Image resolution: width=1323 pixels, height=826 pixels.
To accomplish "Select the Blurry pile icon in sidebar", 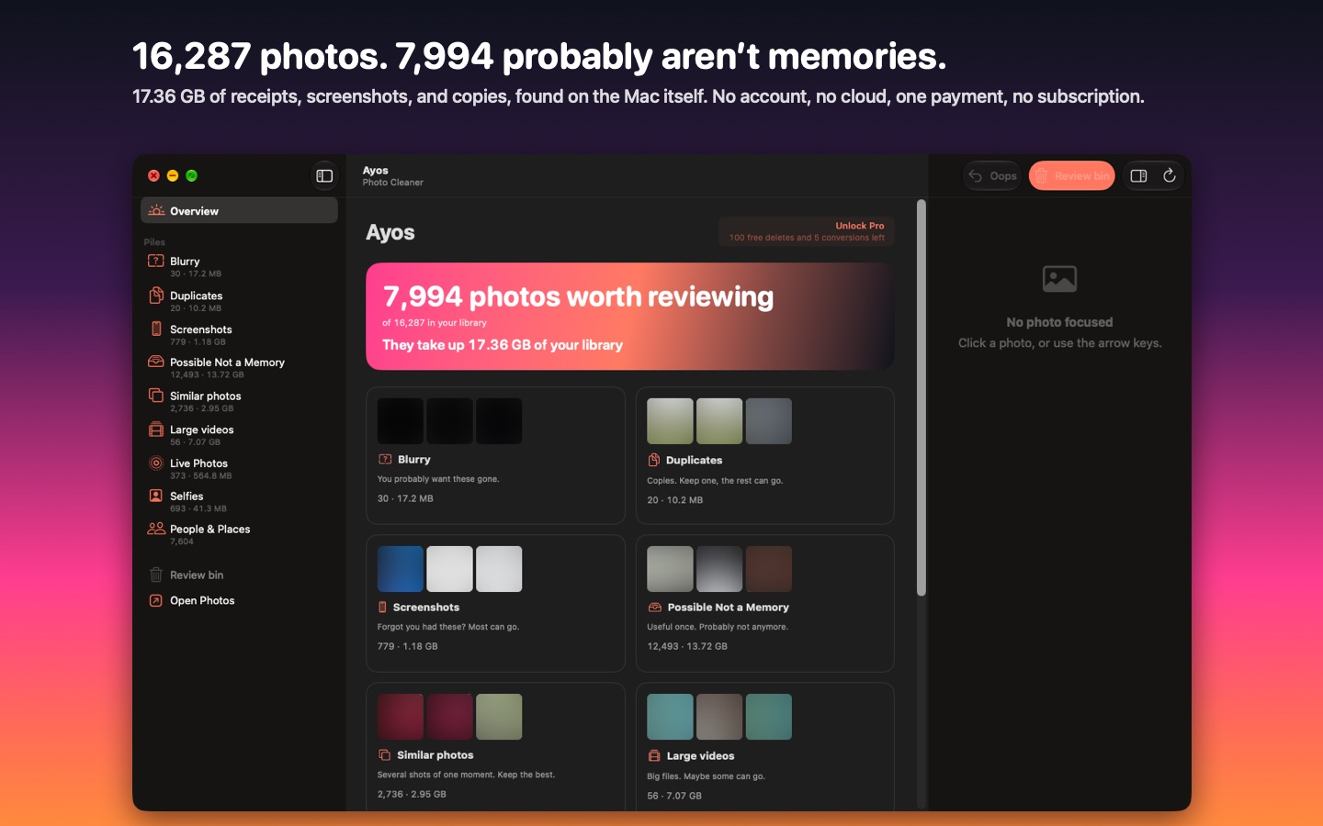I will 156,262.
